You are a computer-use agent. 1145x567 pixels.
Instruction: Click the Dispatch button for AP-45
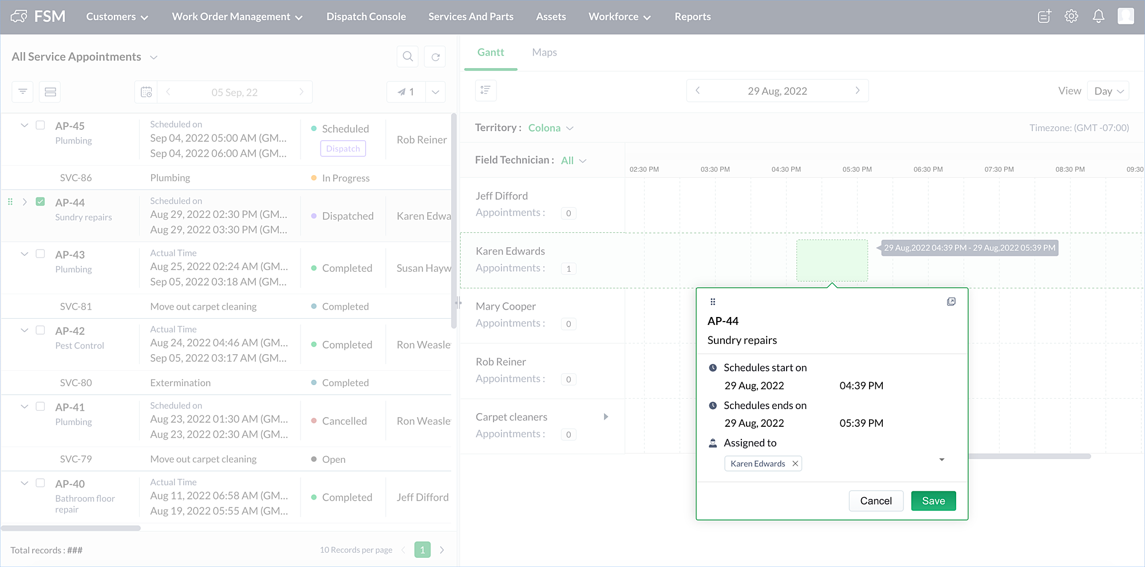tap(343, 149)
